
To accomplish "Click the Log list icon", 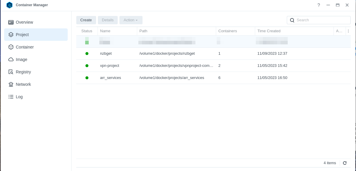I will (11, 97).
